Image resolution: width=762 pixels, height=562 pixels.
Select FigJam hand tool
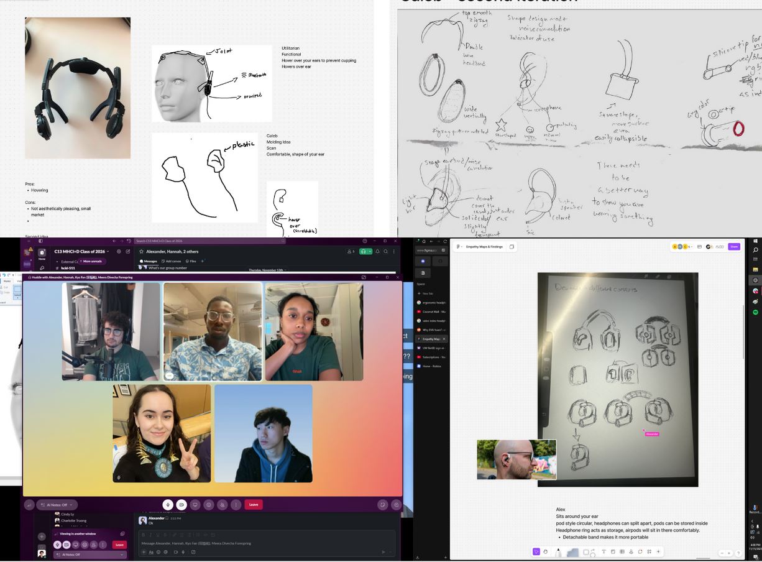point(545,552)
